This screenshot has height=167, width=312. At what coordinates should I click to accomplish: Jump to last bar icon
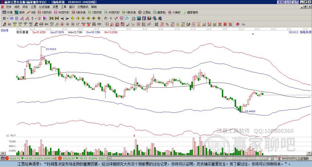(x=57, y=19)
